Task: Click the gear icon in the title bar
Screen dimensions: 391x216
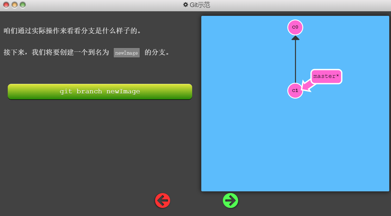Action: [x=185, y=5]
